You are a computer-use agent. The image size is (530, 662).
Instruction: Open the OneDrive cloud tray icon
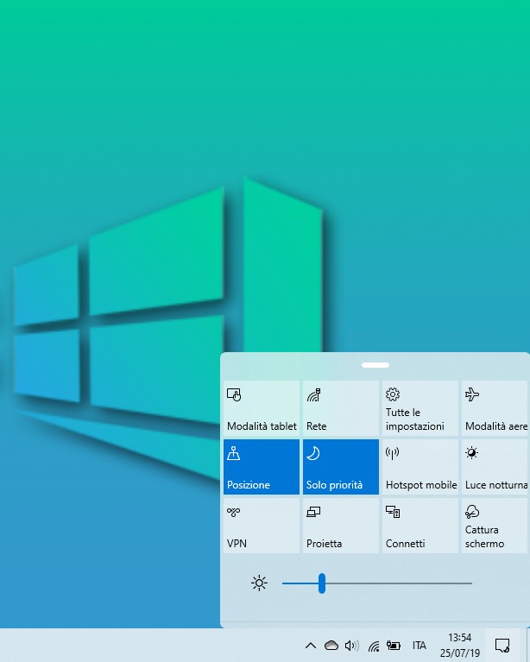tap(331, 645)
